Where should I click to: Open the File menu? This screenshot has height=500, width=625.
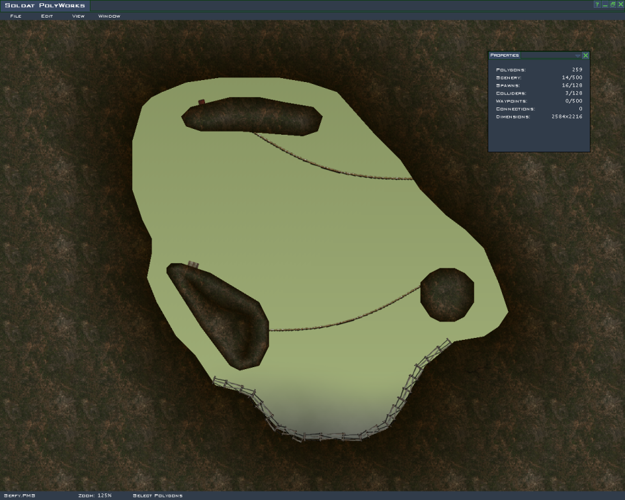click(16, 16)
